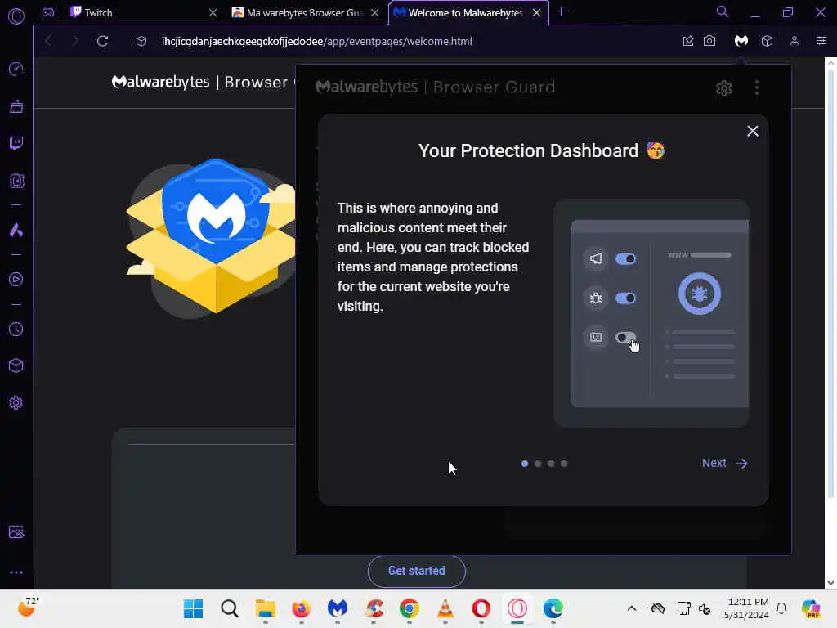
Task: Launch Microsoft Edge from taskbar
Action: pos(553,608)
